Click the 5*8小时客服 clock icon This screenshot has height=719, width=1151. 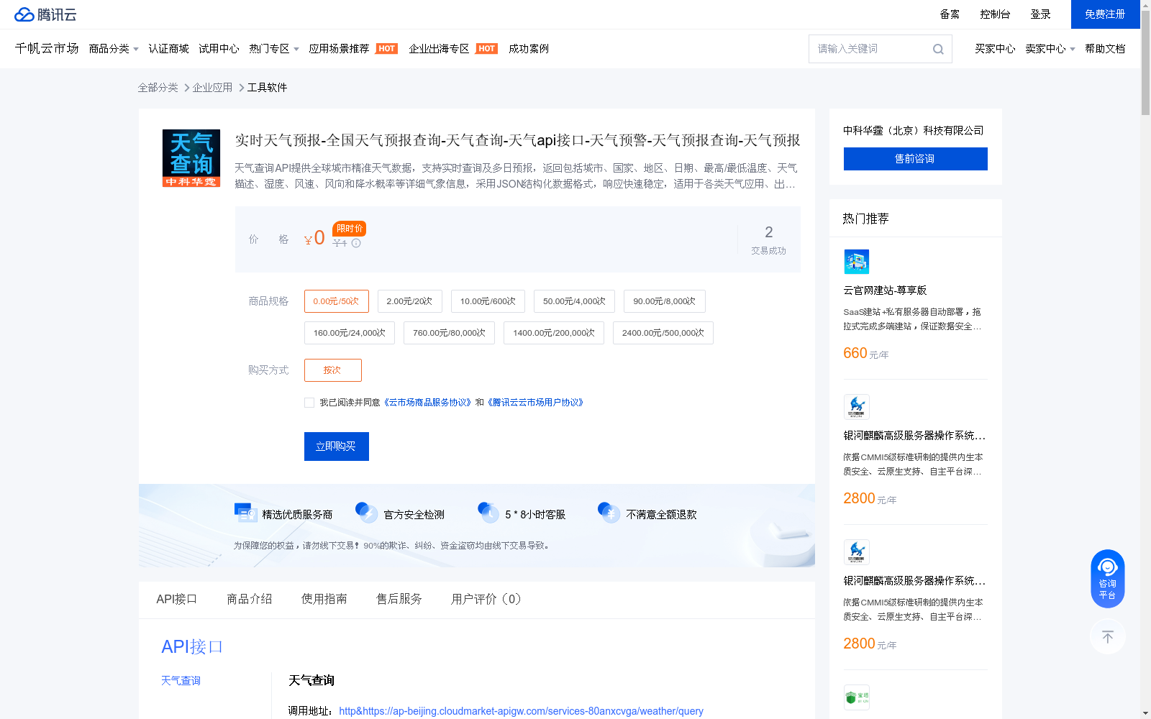pos(488,513)
